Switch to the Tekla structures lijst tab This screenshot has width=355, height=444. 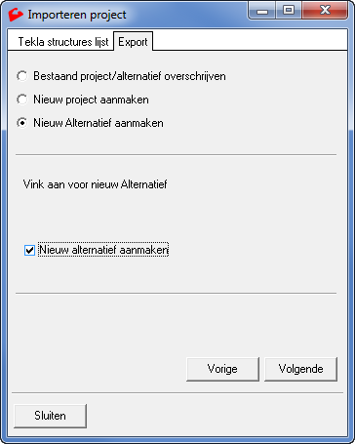(x=63, y=42)
